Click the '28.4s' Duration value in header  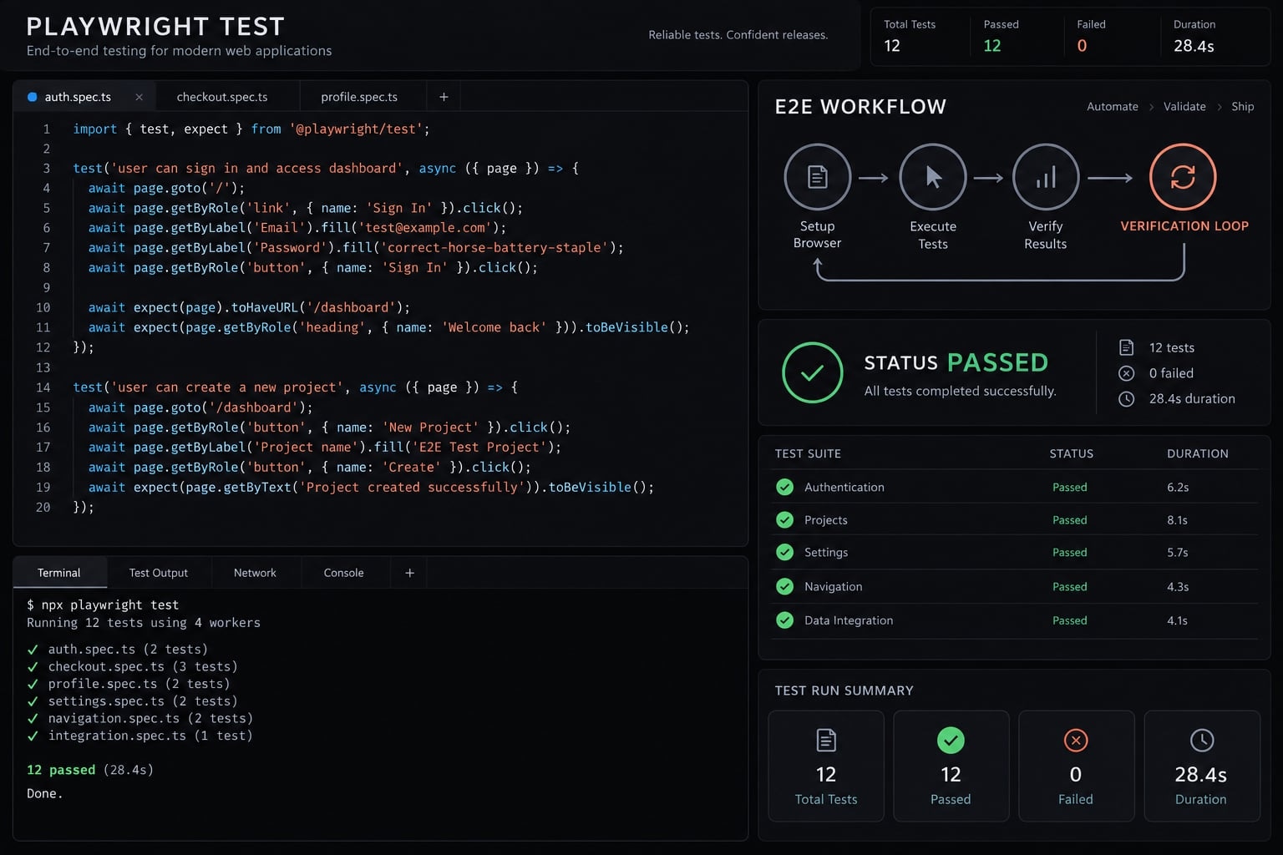point(1194,46)
